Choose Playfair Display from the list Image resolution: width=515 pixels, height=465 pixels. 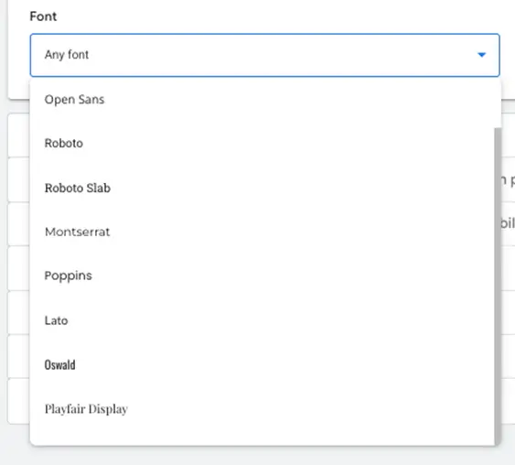[x=263, y=409]
